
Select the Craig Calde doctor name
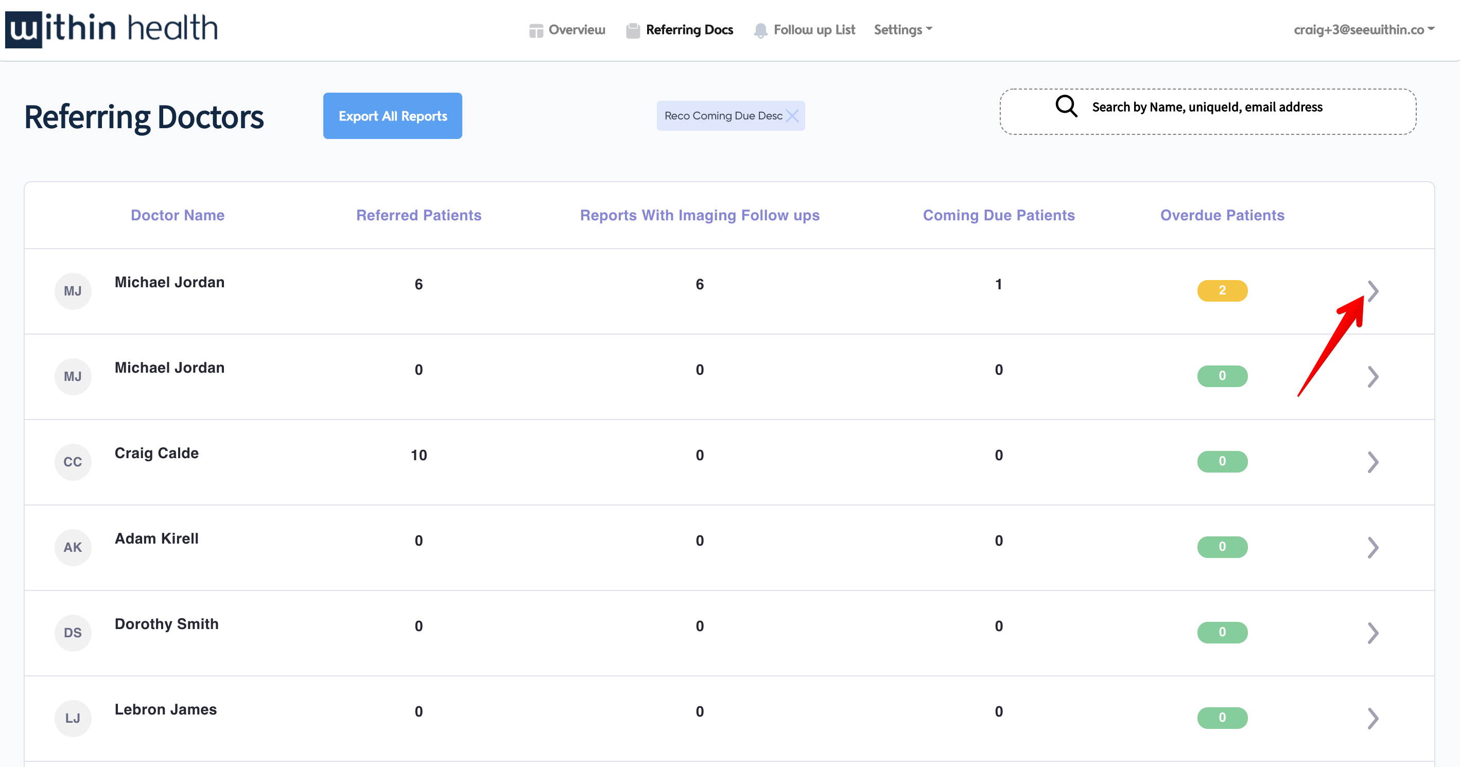pyautogui.click(x=157, y=453)
